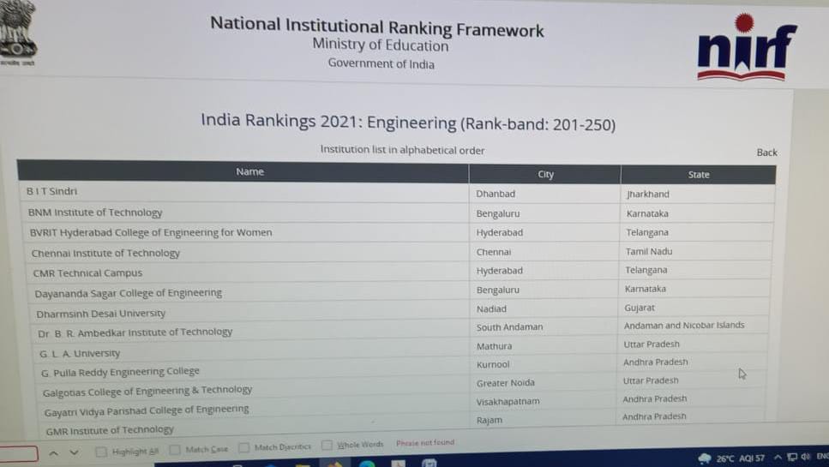Select Gayatri Vidya Parishad College of Engineering

tap(147, 410)
